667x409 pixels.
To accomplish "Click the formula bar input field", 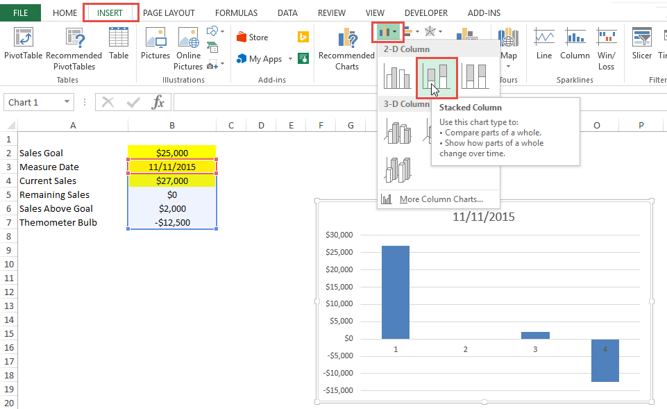I will [x=416, y=102].
